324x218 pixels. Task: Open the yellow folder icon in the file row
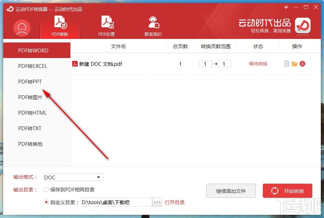coord(295,64)
